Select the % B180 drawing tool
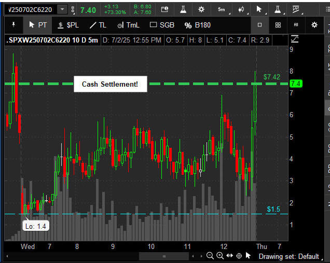The height and width of the screenshot is (263, 330). click(198, 25)
